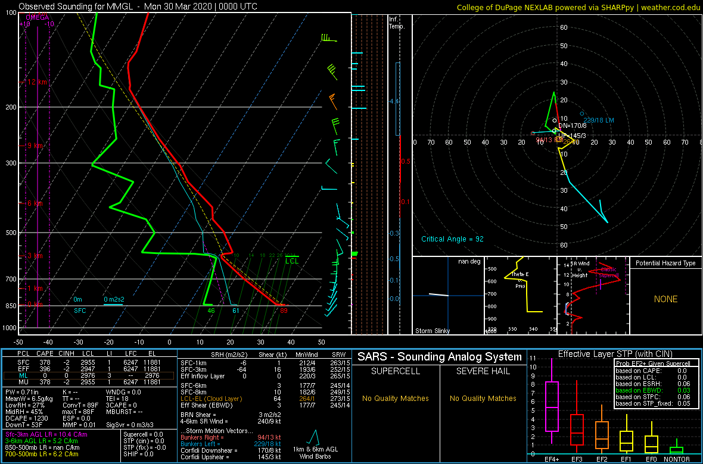Click the green NONTOR box in STP plot

click(x=676, y=450)
